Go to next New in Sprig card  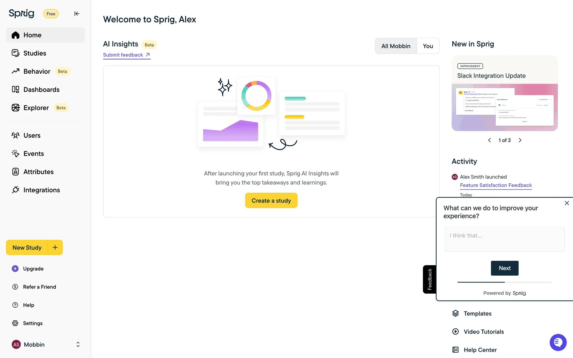click(x=520, y=140)
